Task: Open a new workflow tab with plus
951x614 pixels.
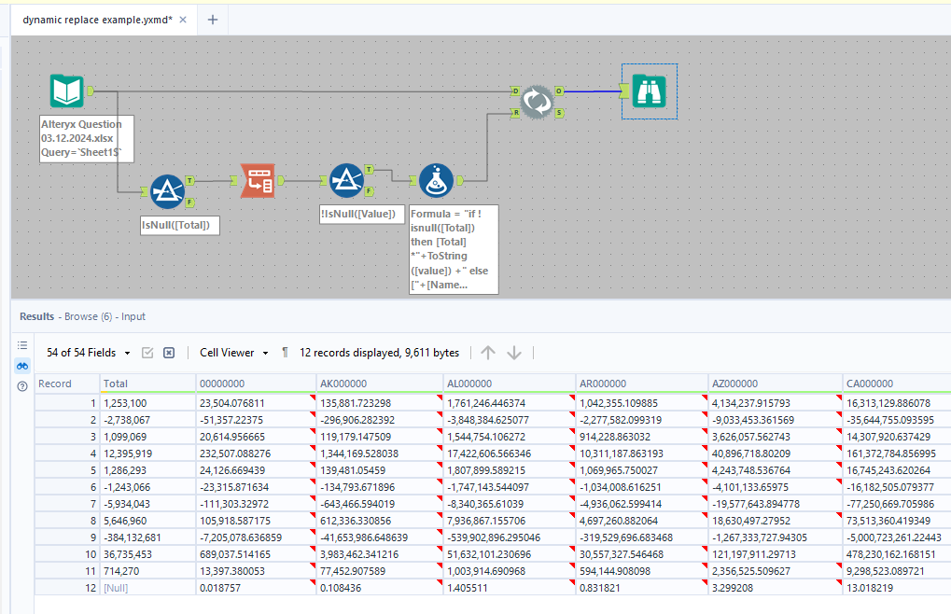Action: tap(212, 20)
